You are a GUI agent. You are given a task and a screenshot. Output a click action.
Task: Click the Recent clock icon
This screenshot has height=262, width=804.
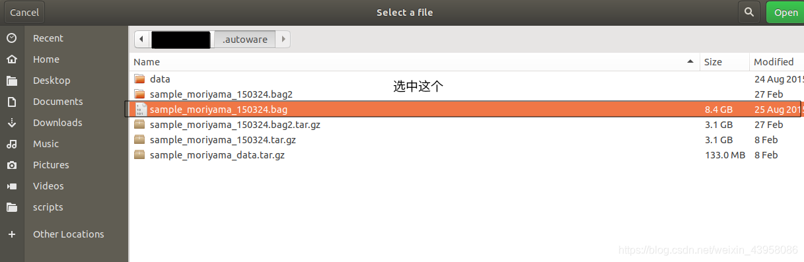click(x=11, y=38)
